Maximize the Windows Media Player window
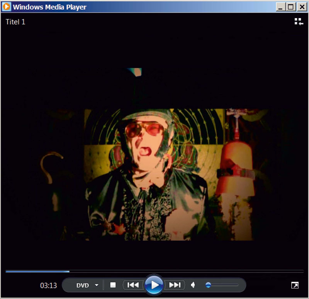Viewport: 309px width, 299px height. (x=291, y=7)
